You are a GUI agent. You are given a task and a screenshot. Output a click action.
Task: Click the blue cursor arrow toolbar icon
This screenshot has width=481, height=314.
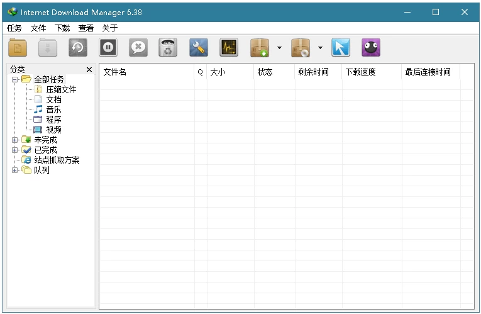[x=341, y=48]
